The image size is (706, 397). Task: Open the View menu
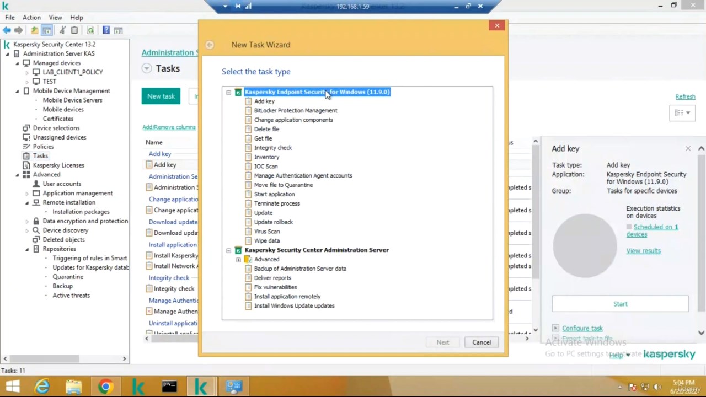tap(55, 18)
